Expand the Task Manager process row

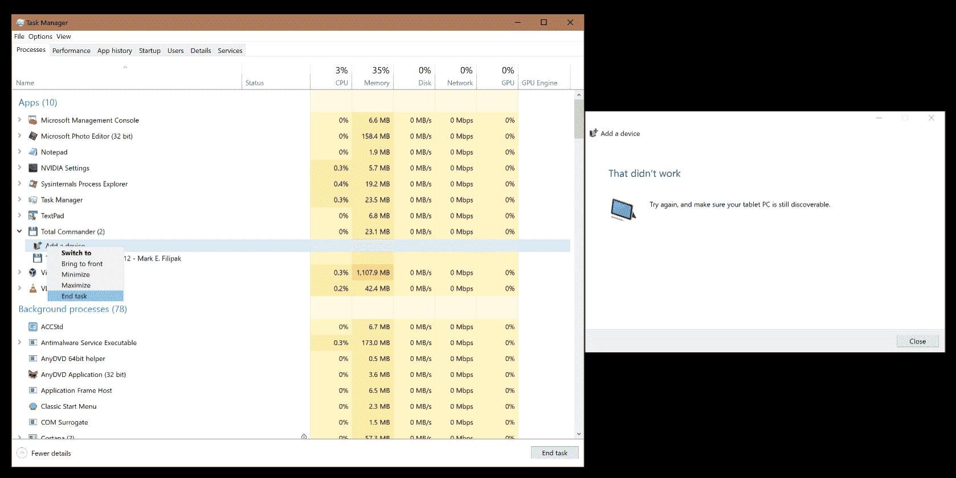19,200
